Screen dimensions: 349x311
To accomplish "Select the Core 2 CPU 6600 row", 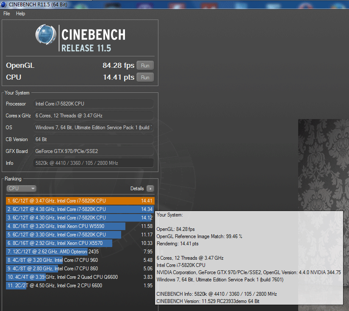I will coord(80,286).
